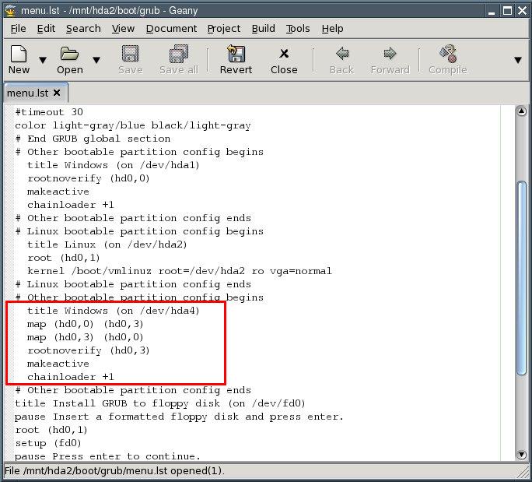Click the Compile toolbar icon
This screenshot has height=482, width=532.
(447, 55)
